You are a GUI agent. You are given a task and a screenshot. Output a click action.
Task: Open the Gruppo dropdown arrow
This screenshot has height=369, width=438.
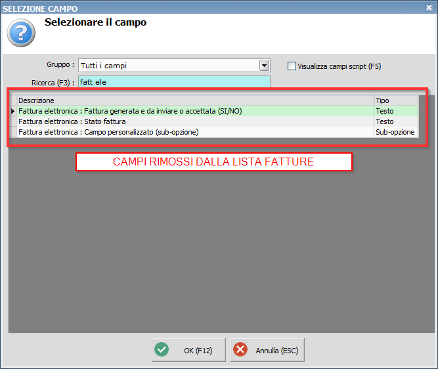click(x=264, y=66)
